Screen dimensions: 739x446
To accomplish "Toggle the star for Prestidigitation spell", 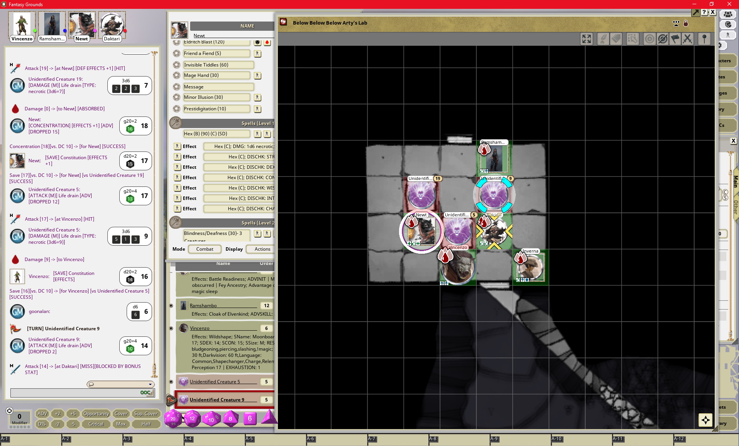I will 177,108.
